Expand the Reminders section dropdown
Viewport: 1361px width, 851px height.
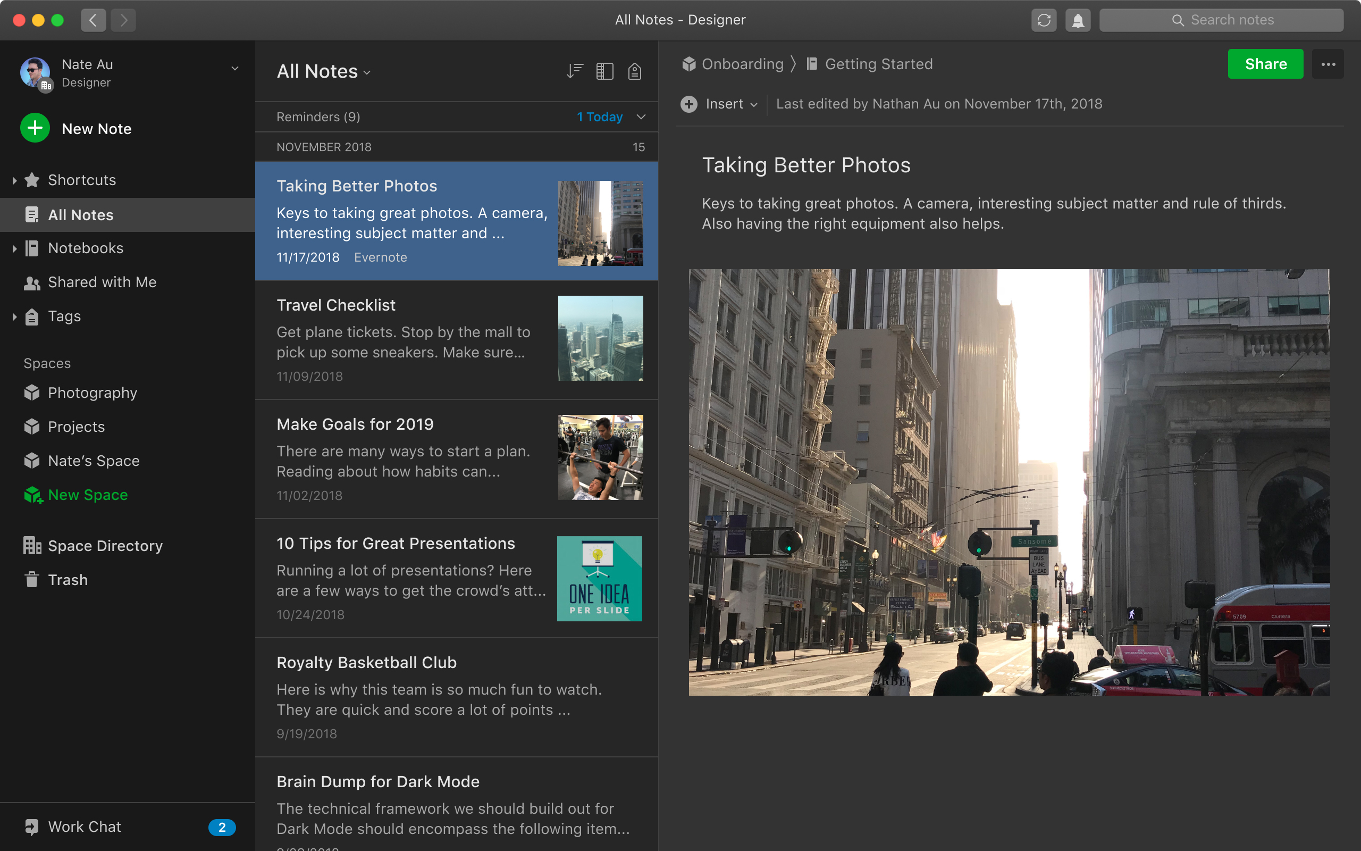pyautogui.click(x=642, y=116)
